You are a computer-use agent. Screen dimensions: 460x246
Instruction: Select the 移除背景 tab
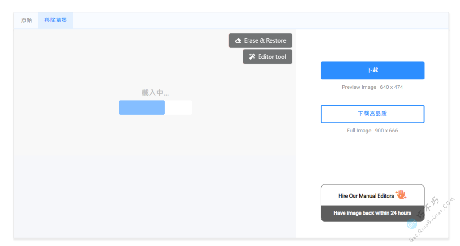pos(56,20)
